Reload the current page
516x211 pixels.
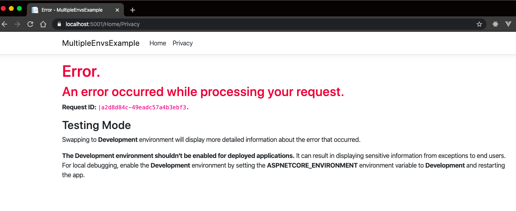coord(30,24)
